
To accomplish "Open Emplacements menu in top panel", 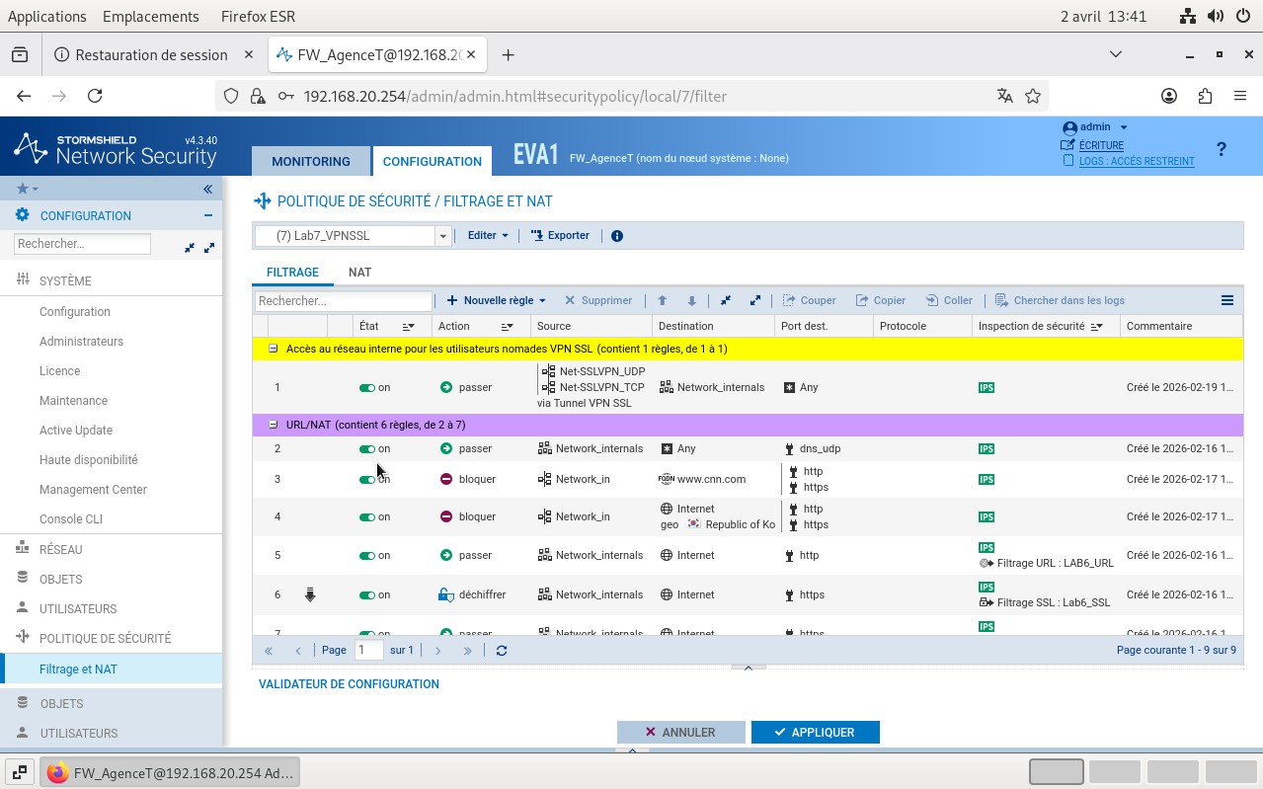I will (150, 17).
